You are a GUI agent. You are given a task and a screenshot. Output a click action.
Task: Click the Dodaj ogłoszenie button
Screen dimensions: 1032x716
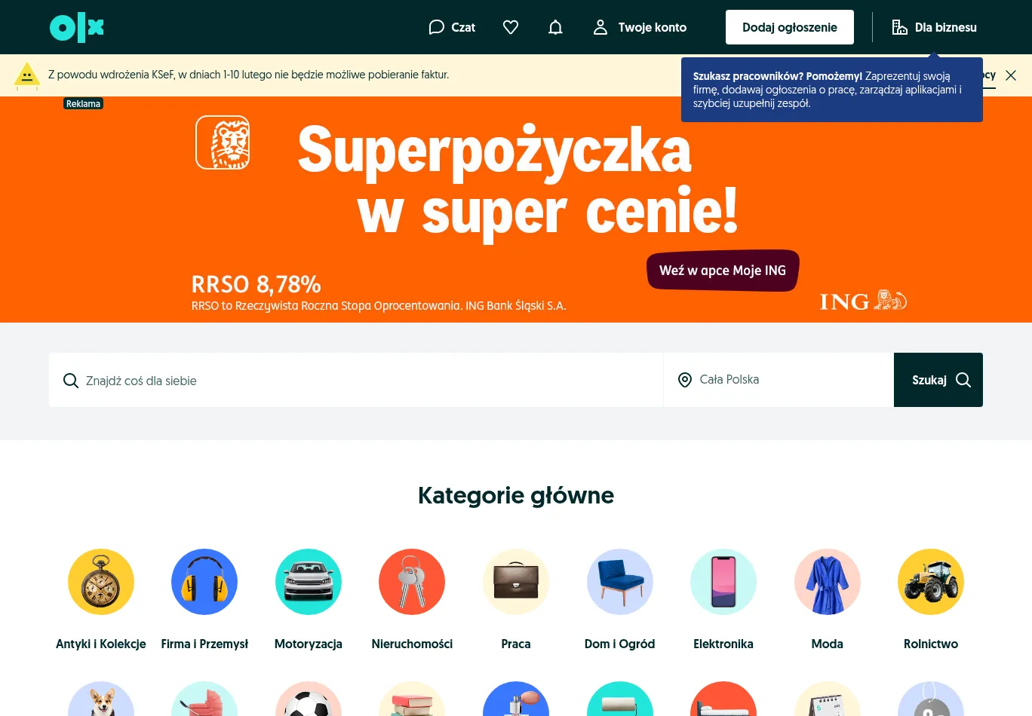click(x=790, y=27)
